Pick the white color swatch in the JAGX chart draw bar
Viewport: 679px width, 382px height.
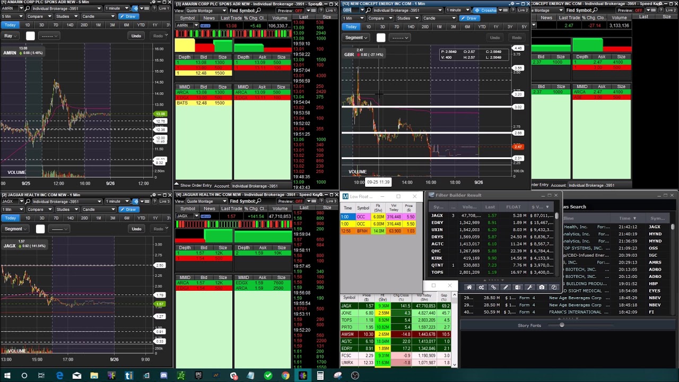coord(40,229)
